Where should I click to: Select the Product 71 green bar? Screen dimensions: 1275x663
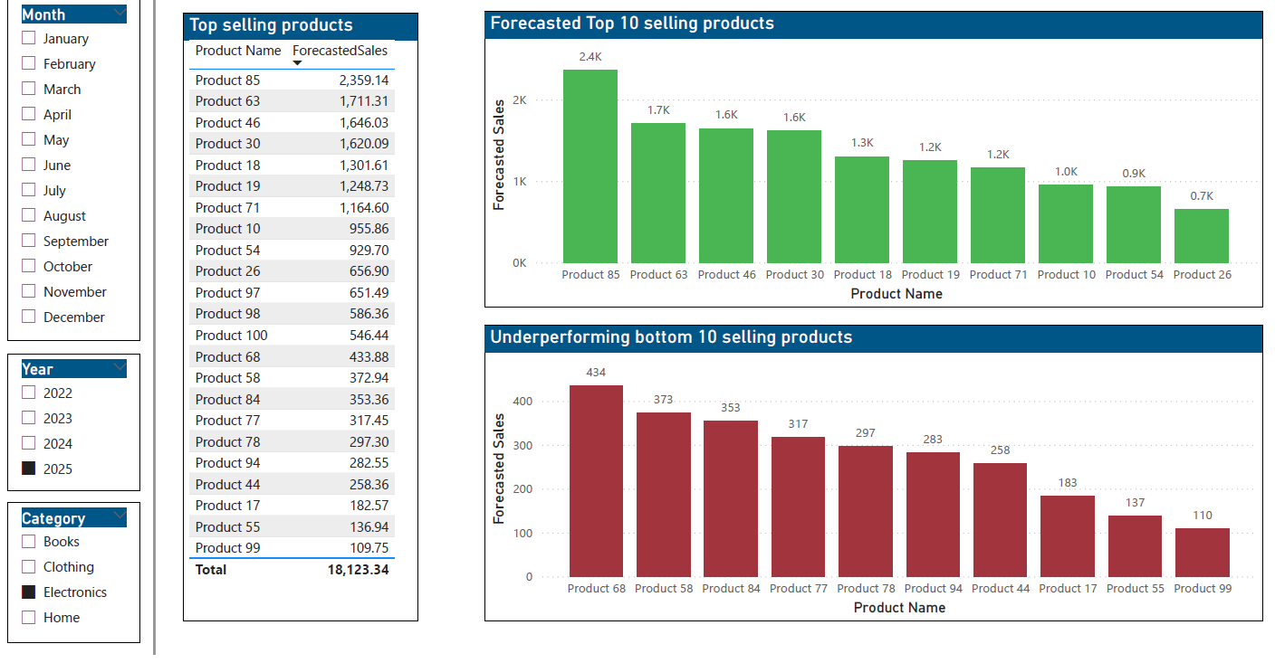998,215
